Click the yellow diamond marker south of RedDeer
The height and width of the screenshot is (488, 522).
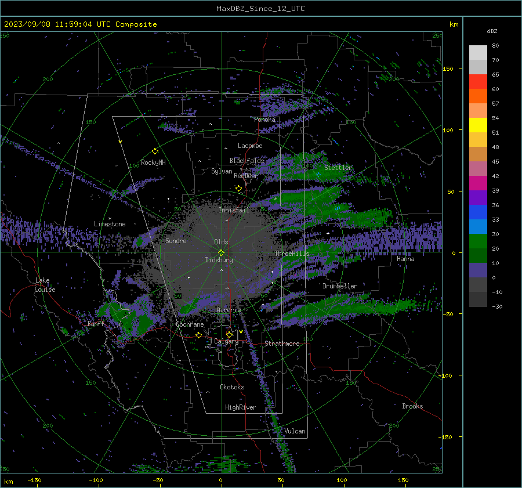click(x=239, y=189)
